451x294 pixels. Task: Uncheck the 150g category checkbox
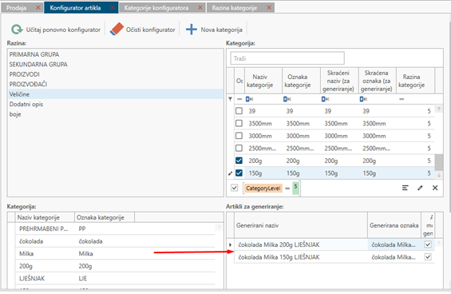click(239, 173)
